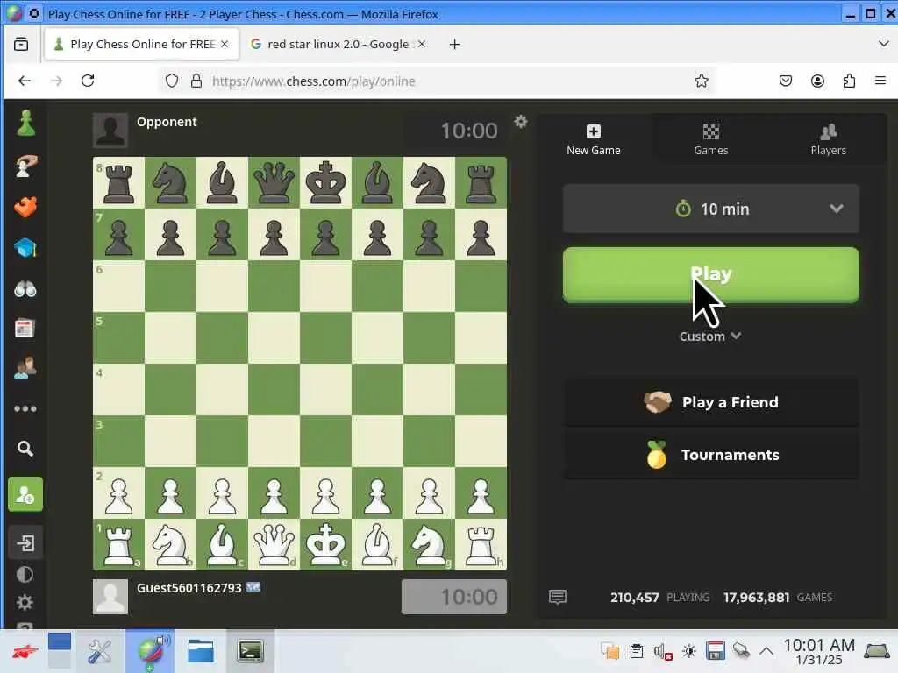Image resolution: width=898 pixels, height=673 pixels.
Task: Click the green Play button
Action: tap(710, 274)
